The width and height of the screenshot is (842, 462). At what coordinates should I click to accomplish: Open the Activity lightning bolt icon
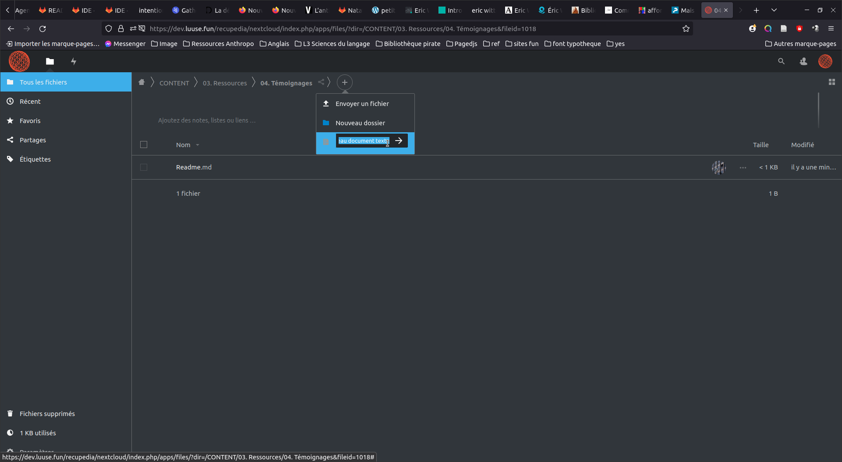74,62
